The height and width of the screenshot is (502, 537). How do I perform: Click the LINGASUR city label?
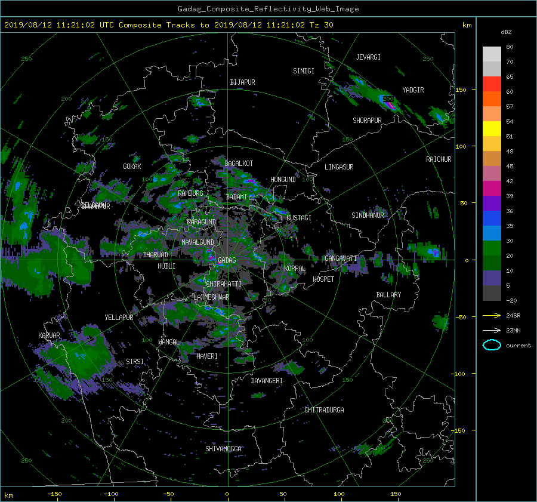point(339,167)
